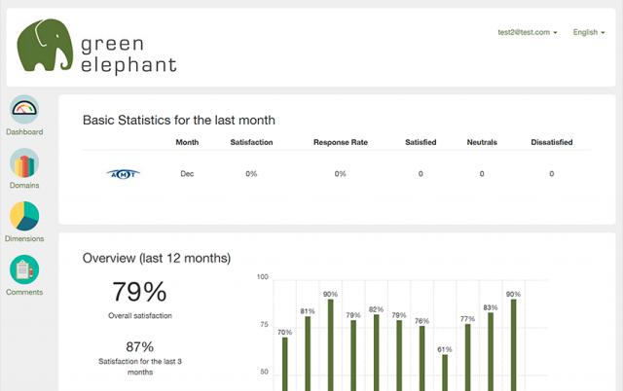Image resolution: width=623 pixels, height=391 pixels.
Task: Click the chart bar labeled 70%
Action: (285, 364)
